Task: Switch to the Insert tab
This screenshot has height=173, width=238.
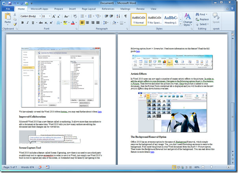Action: [73, 9]
